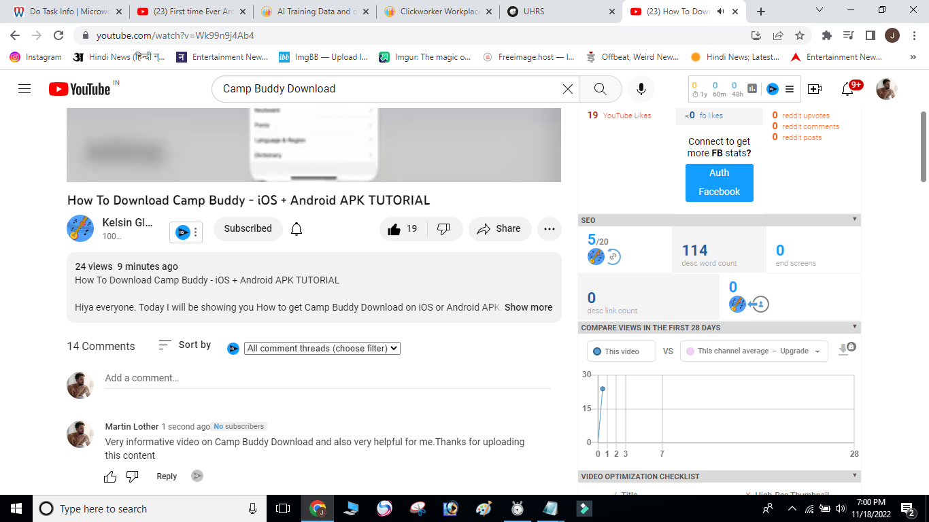Open the Kelsin Gl... channel avatar

pos(80,228)
